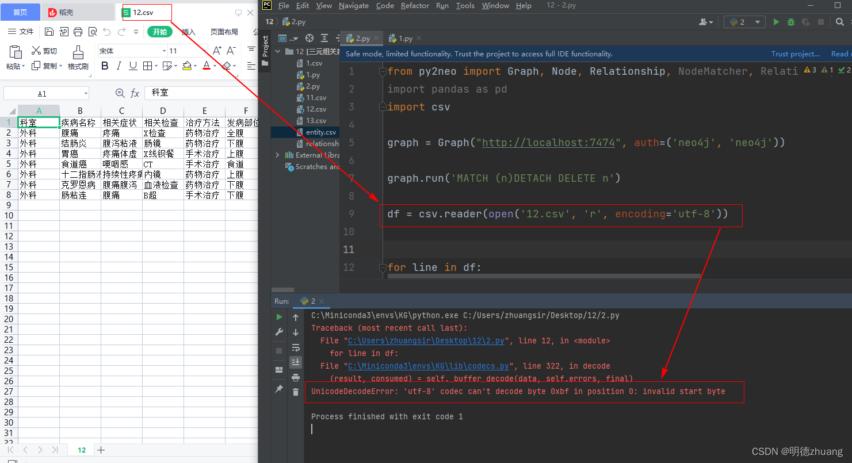
Task: Select entity.csv in project tree
Action: [x=321, y=132]
